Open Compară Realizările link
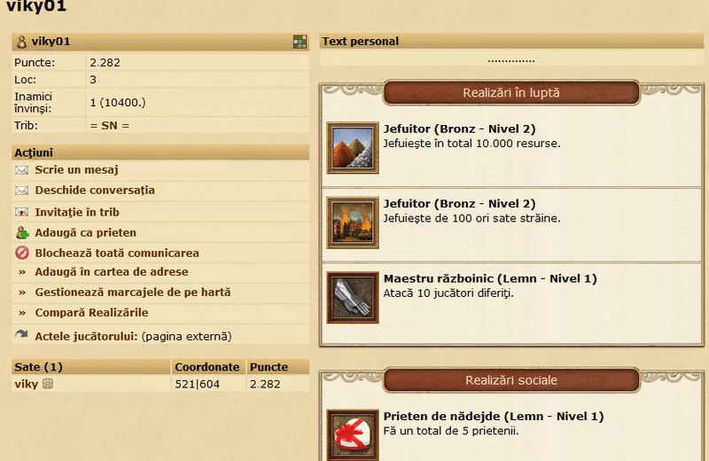This screenshot has width=709, height=461. (x=92, y=313)
